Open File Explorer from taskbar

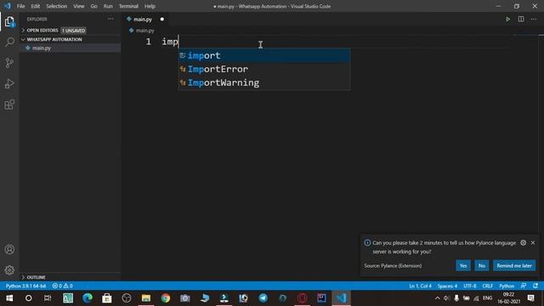146,298
